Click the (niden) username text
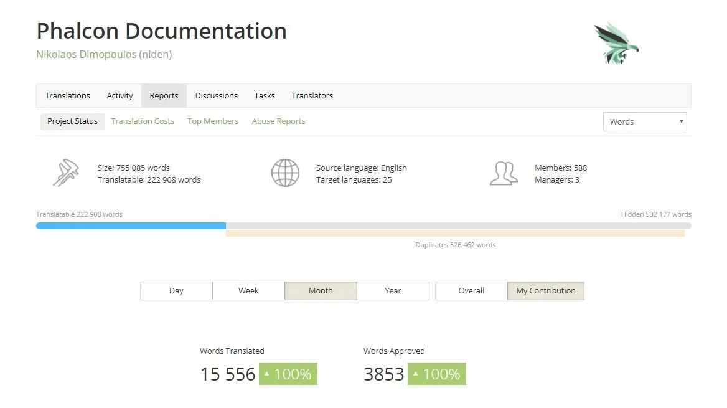The width and height of the screenshot is (727, 408). (156, 54)
